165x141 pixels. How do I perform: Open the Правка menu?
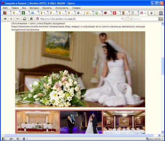pyautogui.click(x=15, y=8)
